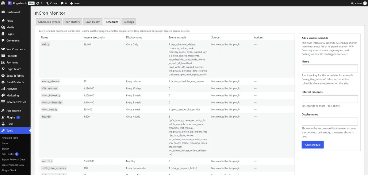
Task: Click the Plugins plug icon
Action: pyautogui.click(x=3, y=117)
